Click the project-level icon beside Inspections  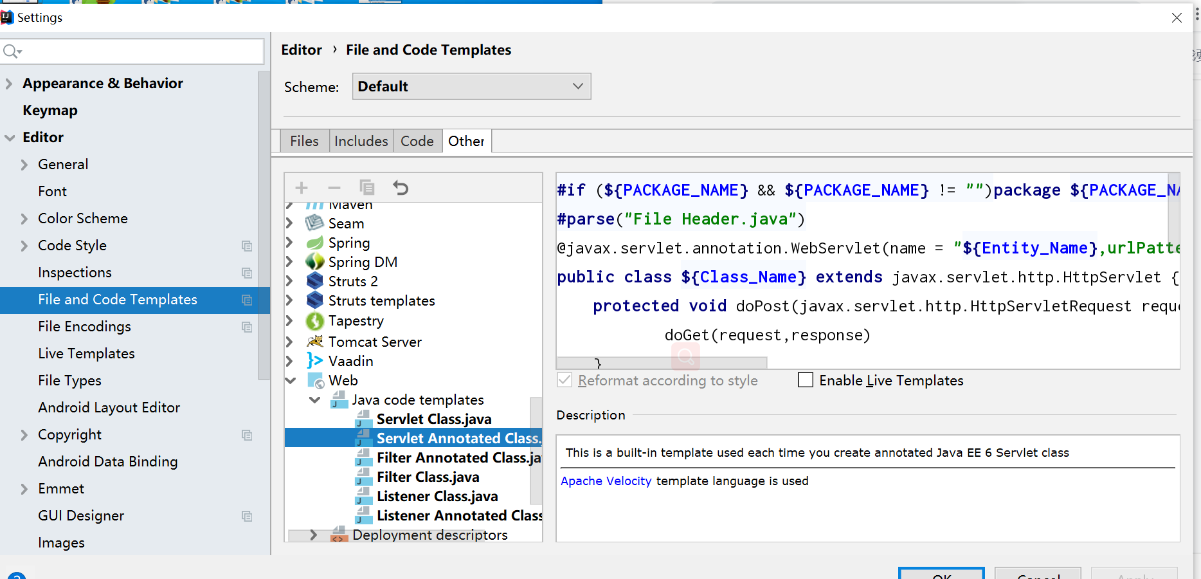pos(247,273)
